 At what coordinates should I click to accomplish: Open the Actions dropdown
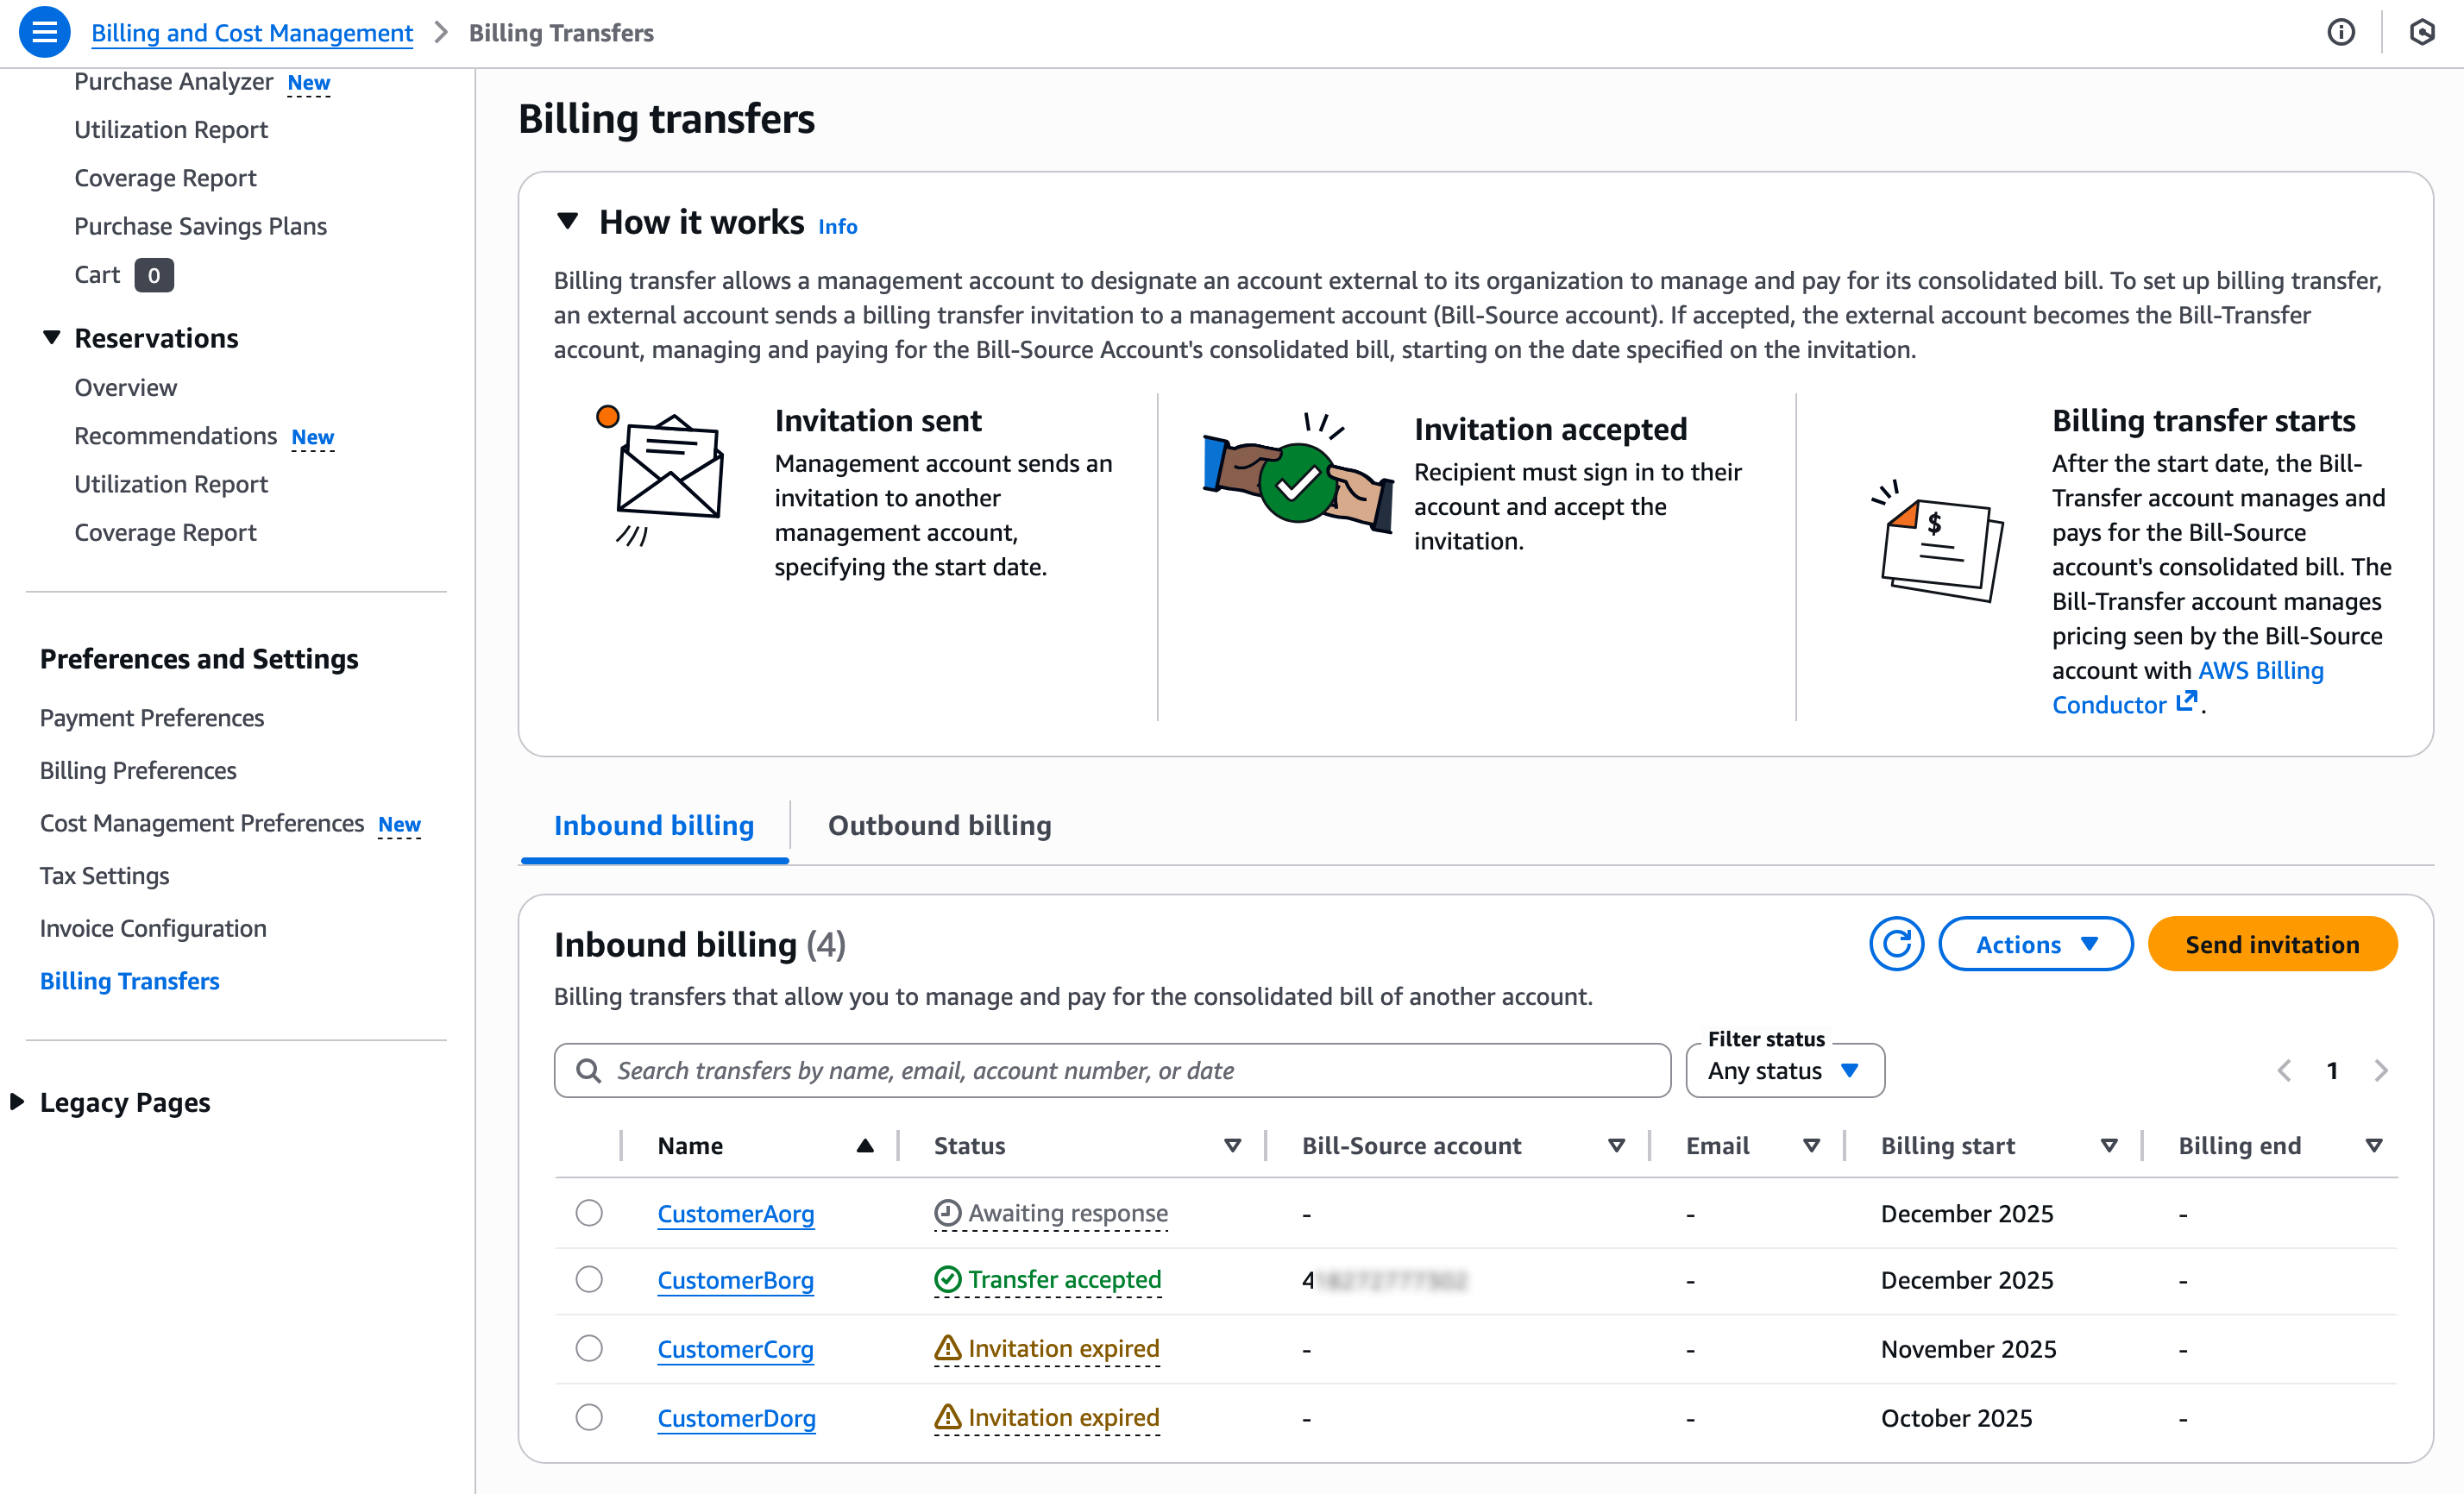pyautogui.click(x=2035, y=944)
